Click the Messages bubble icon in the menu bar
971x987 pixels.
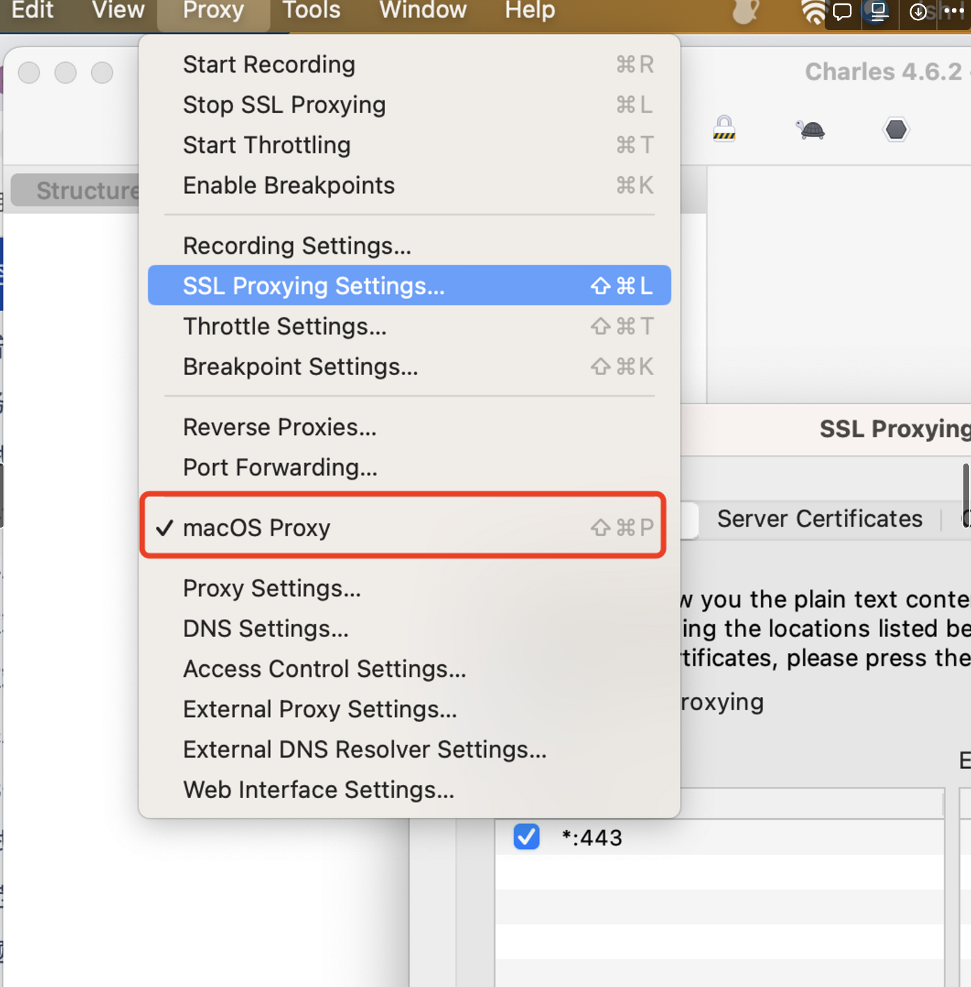click(841, 12)
